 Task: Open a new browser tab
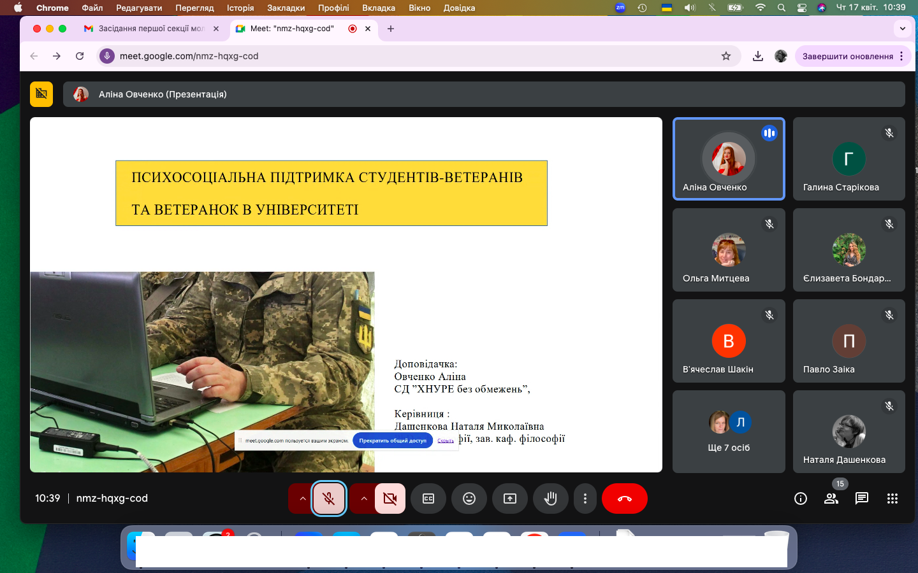click(391, 29)
